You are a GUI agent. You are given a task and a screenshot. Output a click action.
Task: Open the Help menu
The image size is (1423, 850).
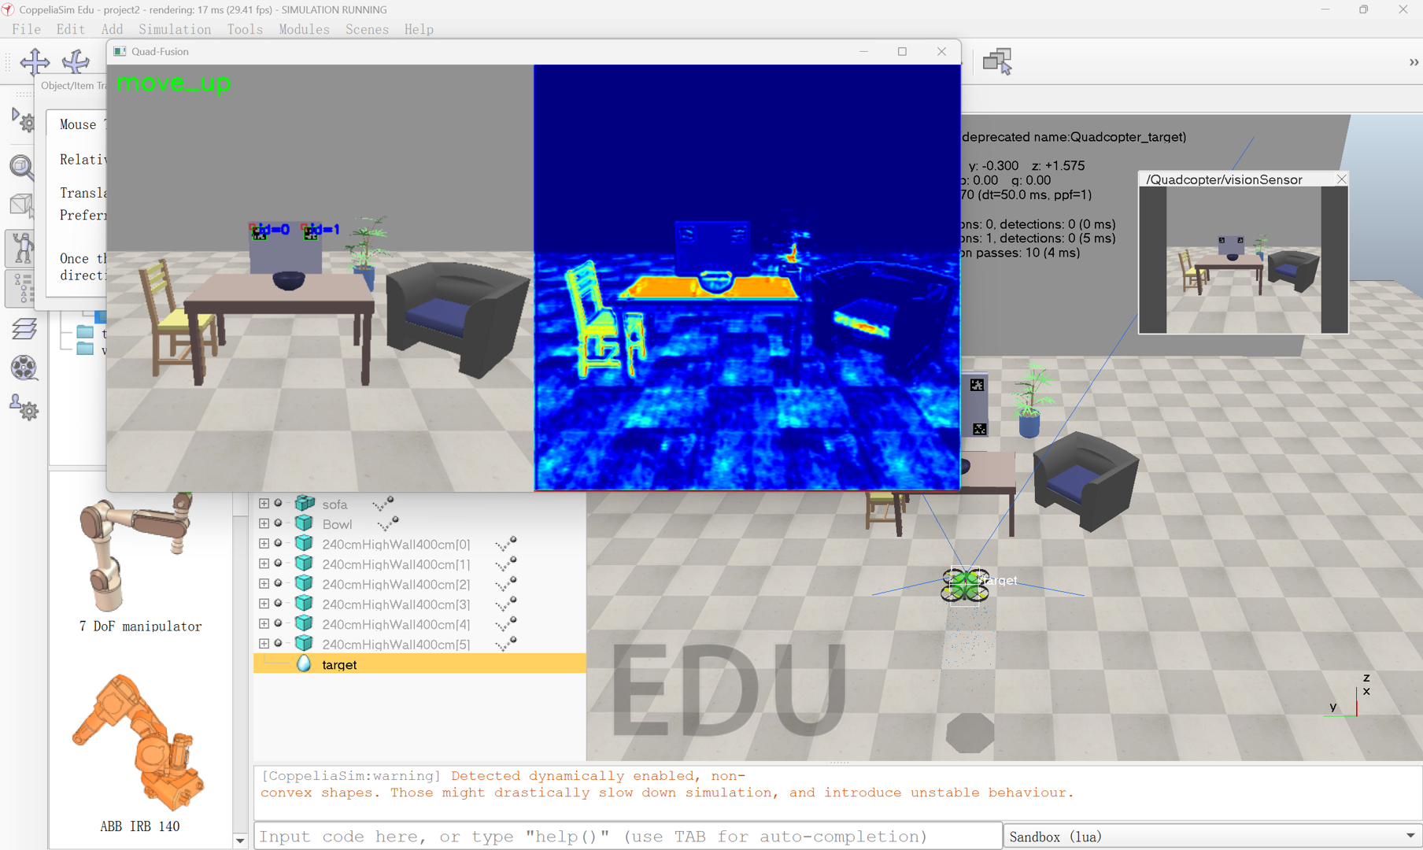419,29
